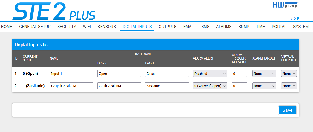Click the Input 1 name field
Image resolution: width=313 pixels, height=132 pixels.
pyautogui.click(x=71, y=74)
